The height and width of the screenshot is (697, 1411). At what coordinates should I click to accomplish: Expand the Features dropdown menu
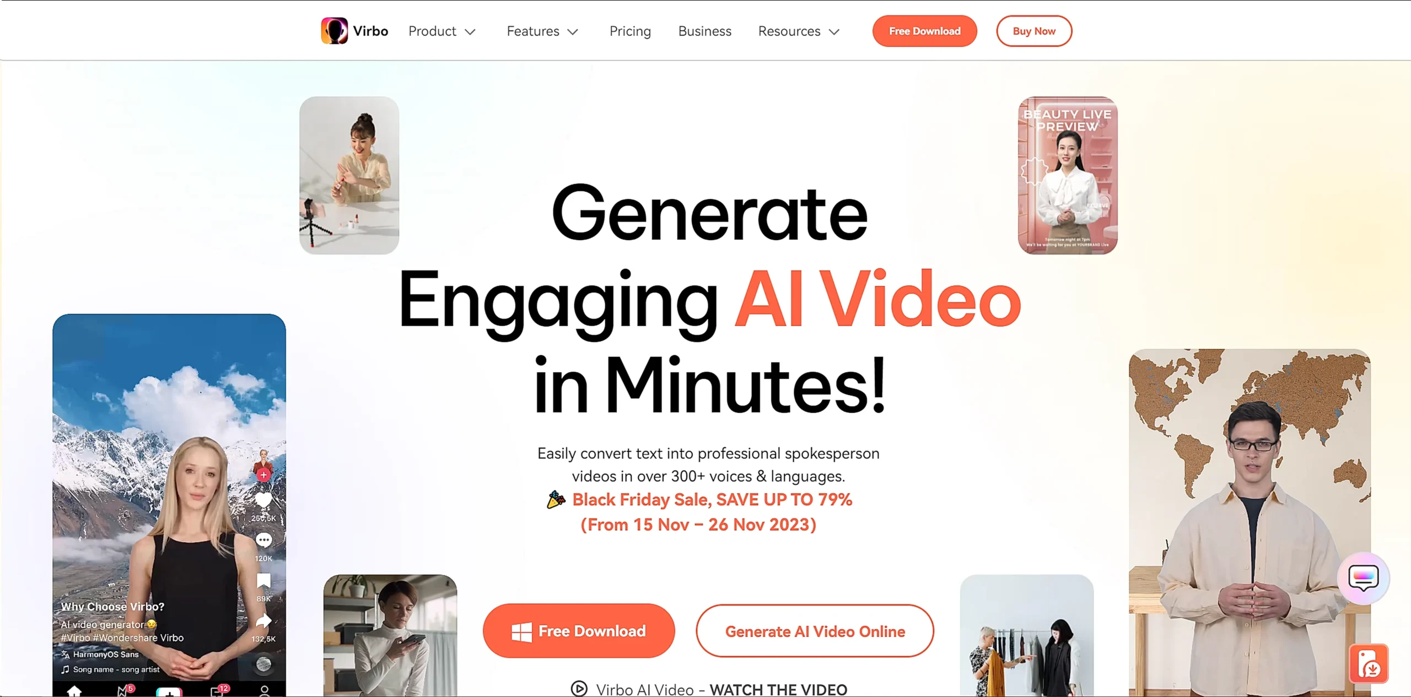(541, 30)
